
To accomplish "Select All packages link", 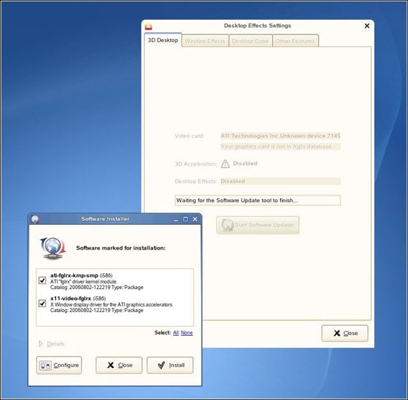I will coord(176,332).
